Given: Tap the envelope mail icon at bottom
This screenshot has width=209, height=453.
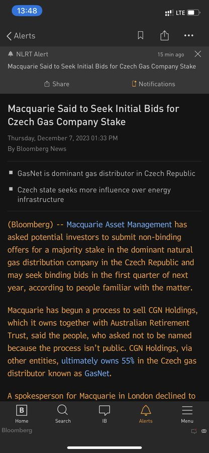Looking at the screenshot, I should point(204,431).
